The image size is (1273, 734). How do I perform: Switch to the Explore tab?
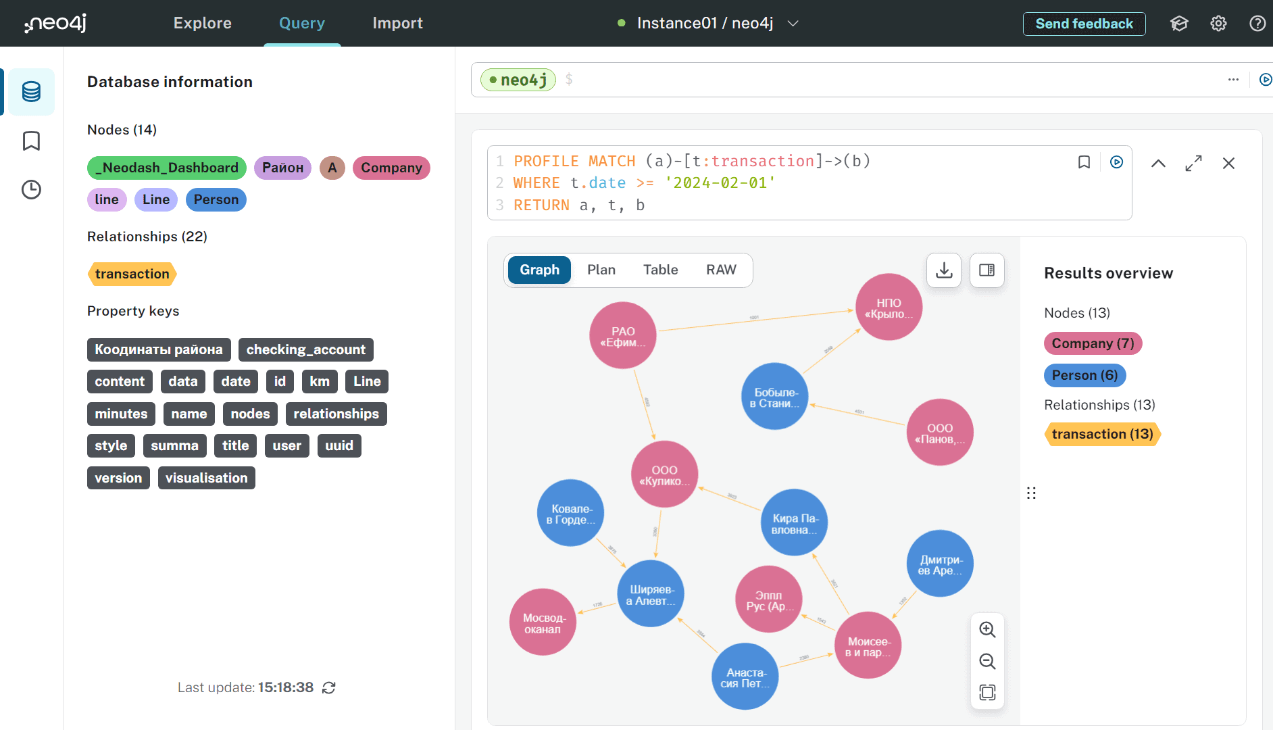[202, 24]
